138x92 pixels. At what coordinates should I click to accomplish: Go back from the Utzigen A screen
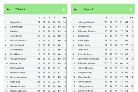(75, 9)
